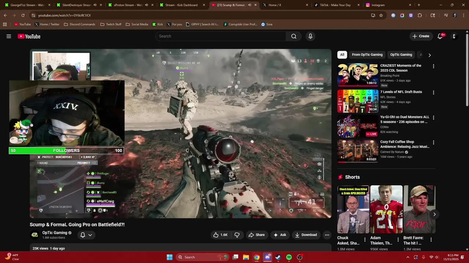Open the YouTube hamburger guide menu
Image resolution: width=469 pixels, height=263 pixels.
click(x=9, y=36)
